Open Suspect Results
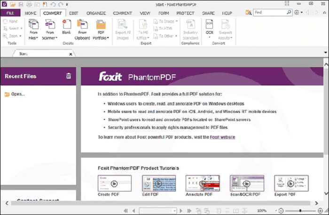 click(225, 29)
